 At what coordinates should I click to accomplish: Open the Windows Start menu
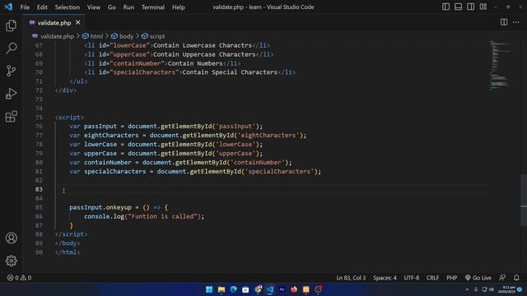[x=209, y=289]
